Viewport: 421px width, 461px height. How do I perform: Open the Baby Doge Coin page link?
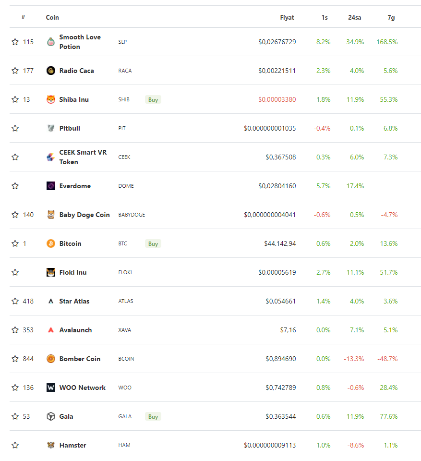[x=84, y=215]
